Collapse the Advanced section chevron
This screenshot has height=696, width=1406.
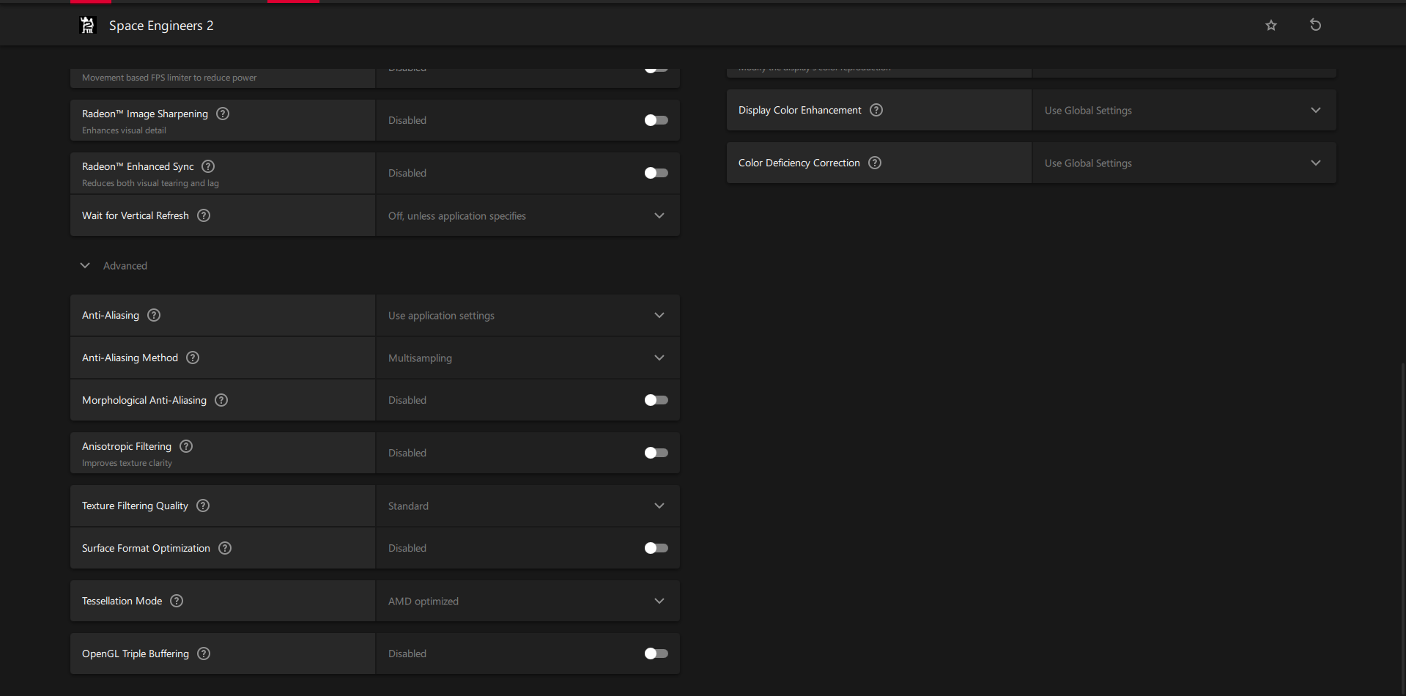[85, 265]
